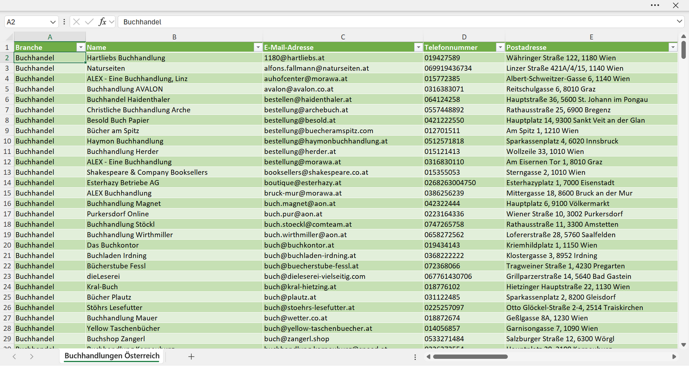Go to the previous sheet with the left arrow
The width and height of the screenshot is (689, 366).
pos(14,356)
